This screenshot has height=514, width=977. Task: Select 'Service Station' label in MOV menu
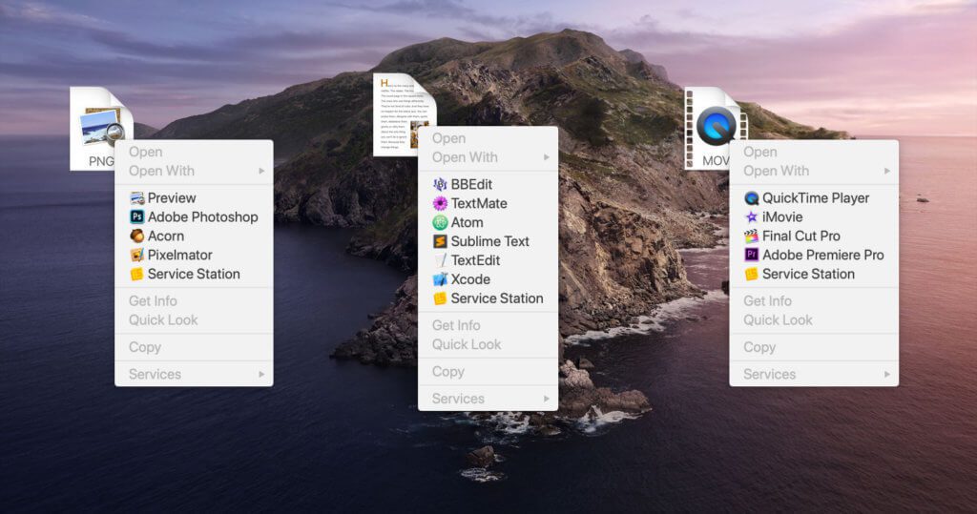[809, 274]
